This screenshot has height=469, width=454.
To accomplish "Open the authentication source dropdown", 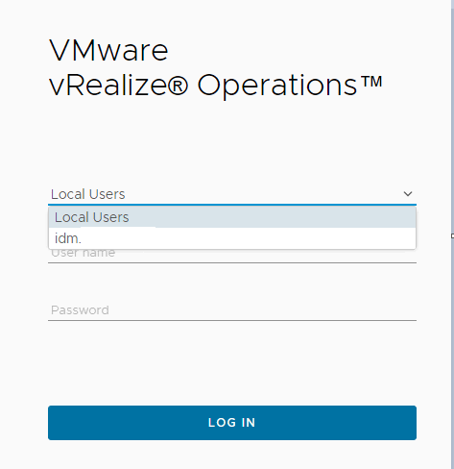I will [x=232, y=194].
